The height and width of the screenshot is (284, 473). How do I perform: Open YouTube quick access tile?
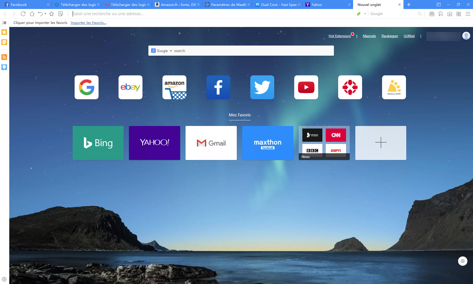(x=306, y=87)
